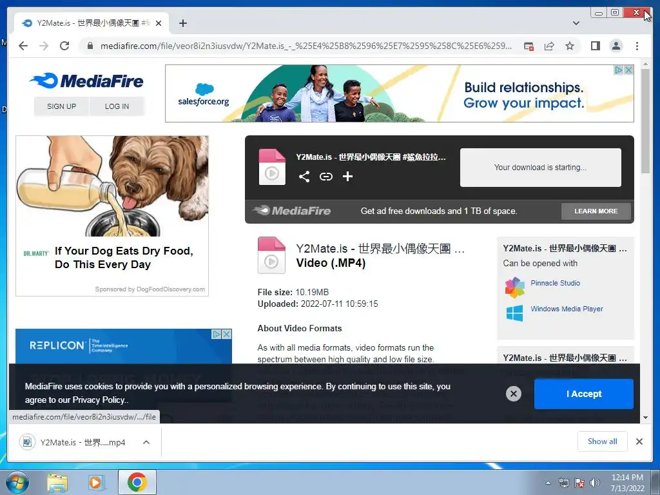The image size is (660, 495).
Task: Open the tab search dropdown
Action: coord(576,23)
